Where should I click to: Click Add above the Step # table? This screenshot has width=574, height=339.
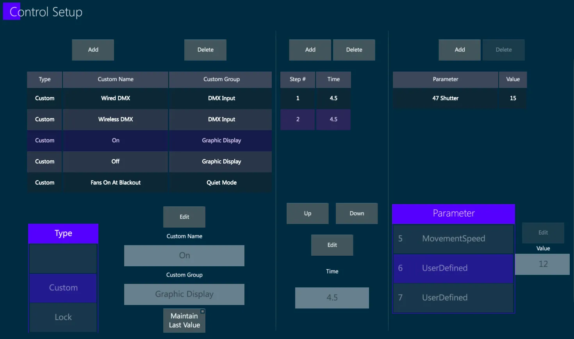pos(310,50)
